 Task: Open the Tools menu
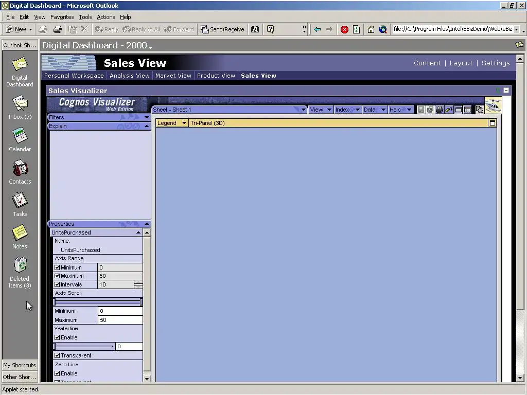85,17
